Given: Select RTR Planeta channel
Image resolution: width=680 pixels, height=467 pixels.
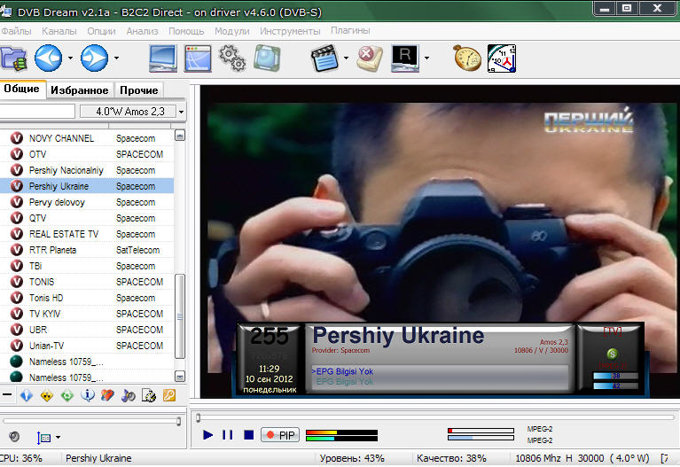Looking at the screenshot, I should (x=87, y=250).
